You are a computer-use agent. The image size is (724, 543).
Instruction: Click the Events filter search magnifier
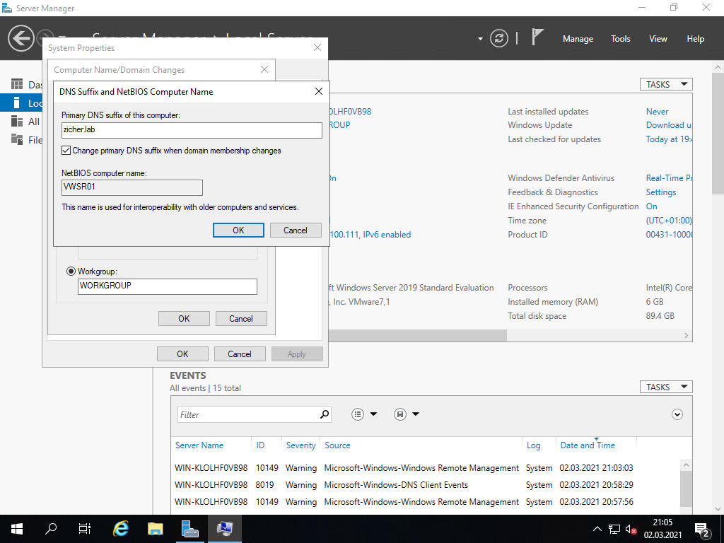[325, 414]
